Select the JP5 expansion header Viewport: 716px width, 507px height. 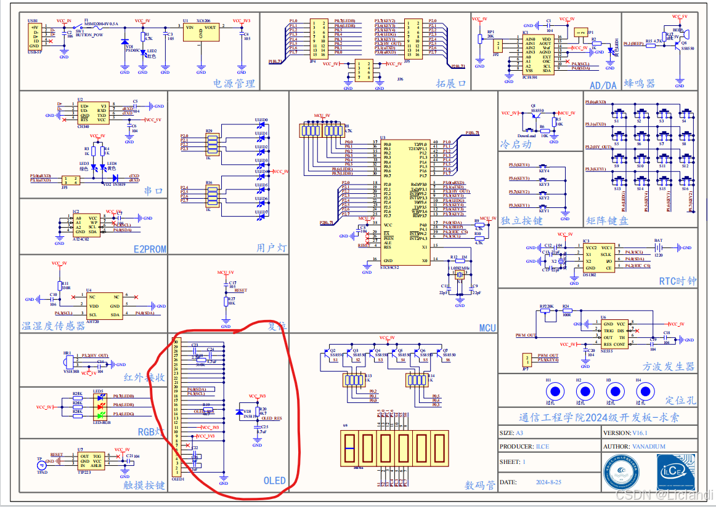pos(413,38)
